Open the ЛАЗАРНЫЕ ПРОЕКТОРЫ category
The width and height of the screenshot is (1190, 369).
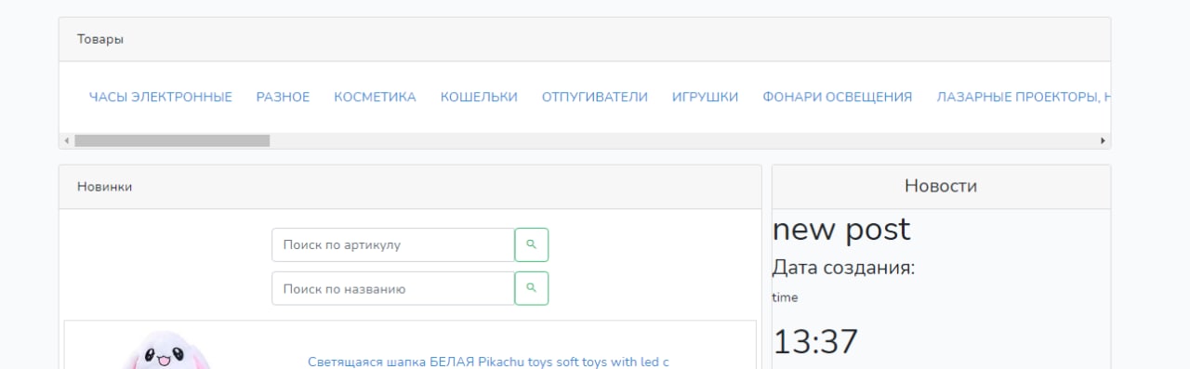[1023, 97]
